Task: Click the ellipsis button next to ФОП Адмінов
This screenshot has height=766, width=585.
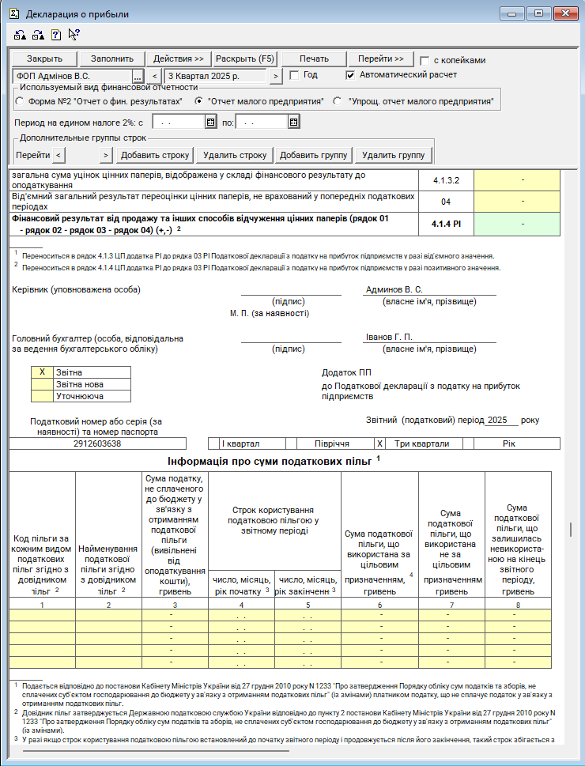Action: click(138, 76)
